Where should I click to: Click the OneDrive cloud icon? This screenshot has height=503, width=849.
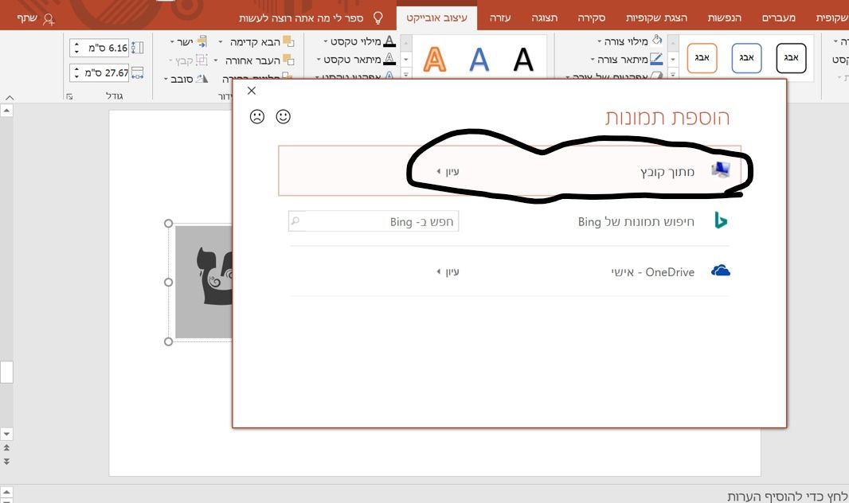(721, 271)
